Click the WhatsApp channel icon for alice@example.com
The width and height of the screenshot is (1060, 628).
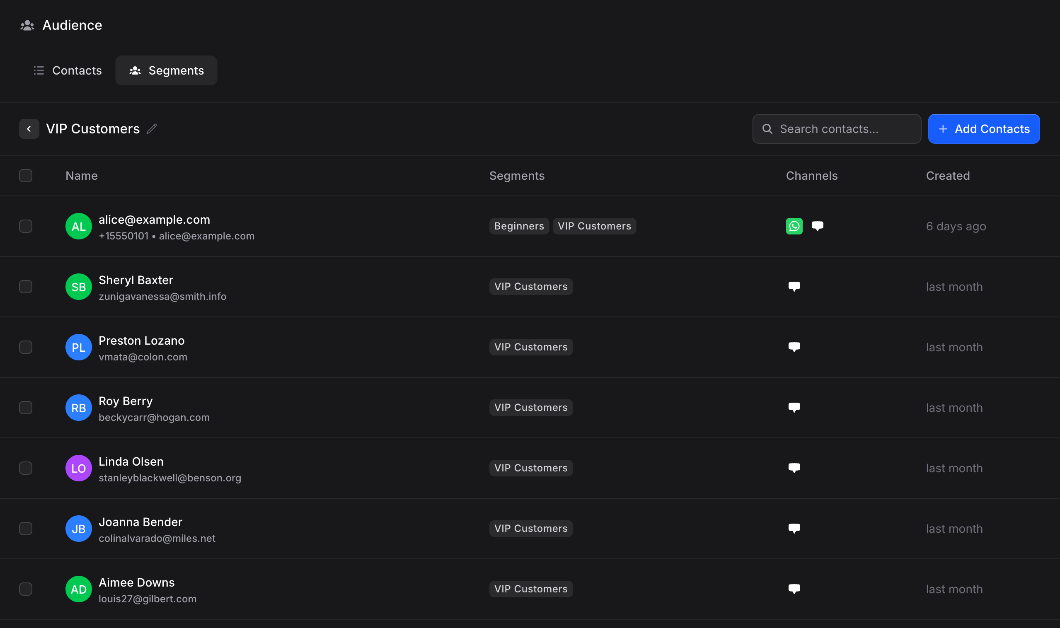794,226
